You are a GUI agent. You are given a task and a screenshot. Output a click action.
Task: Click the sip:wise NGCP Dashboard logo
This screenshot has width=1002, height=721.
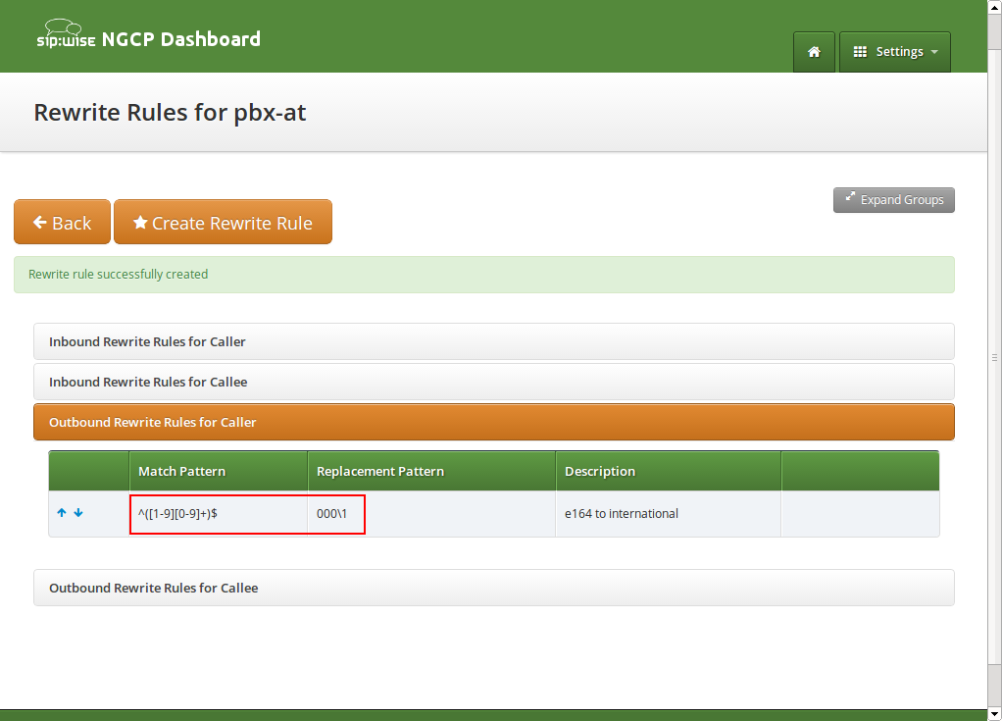click(x=148, y=35)
